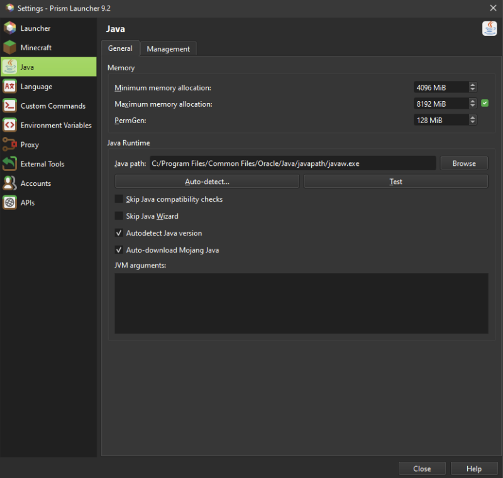Click the External Tools arrow icon

point(9,164)
